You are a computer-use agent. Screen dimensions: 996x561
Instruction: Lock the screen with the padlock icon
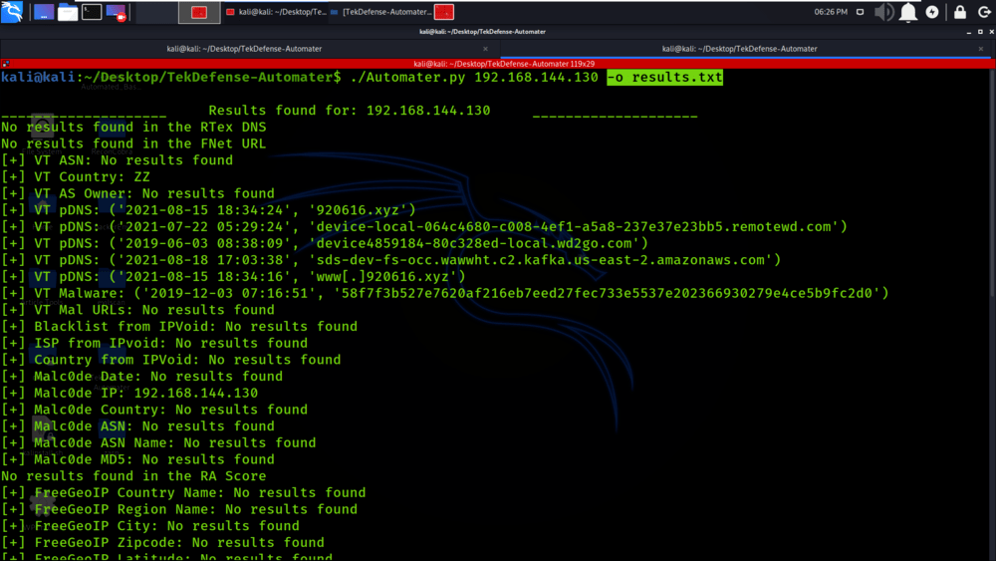[960, 12]
